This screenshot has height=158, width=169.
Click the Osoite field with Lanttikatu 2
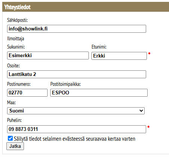point(76,74)
